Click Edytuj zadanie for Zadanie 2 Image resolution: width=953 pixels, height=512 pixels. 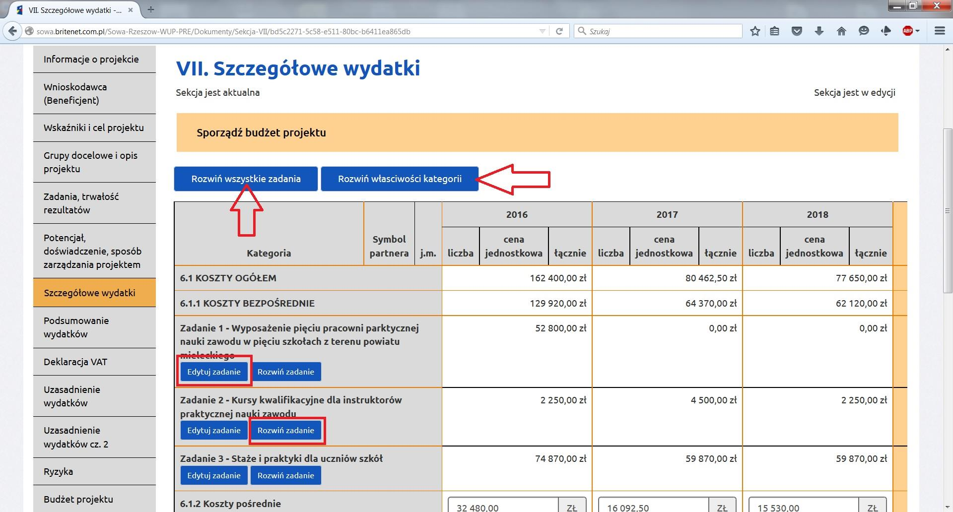(x=214, y=430)
